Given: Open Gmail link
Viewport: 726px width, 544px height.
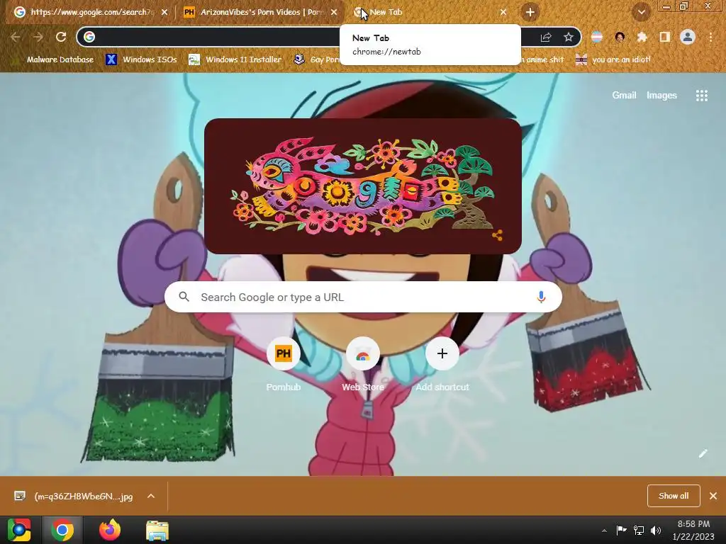Looking at the screenshot, I should pos(624,96).
